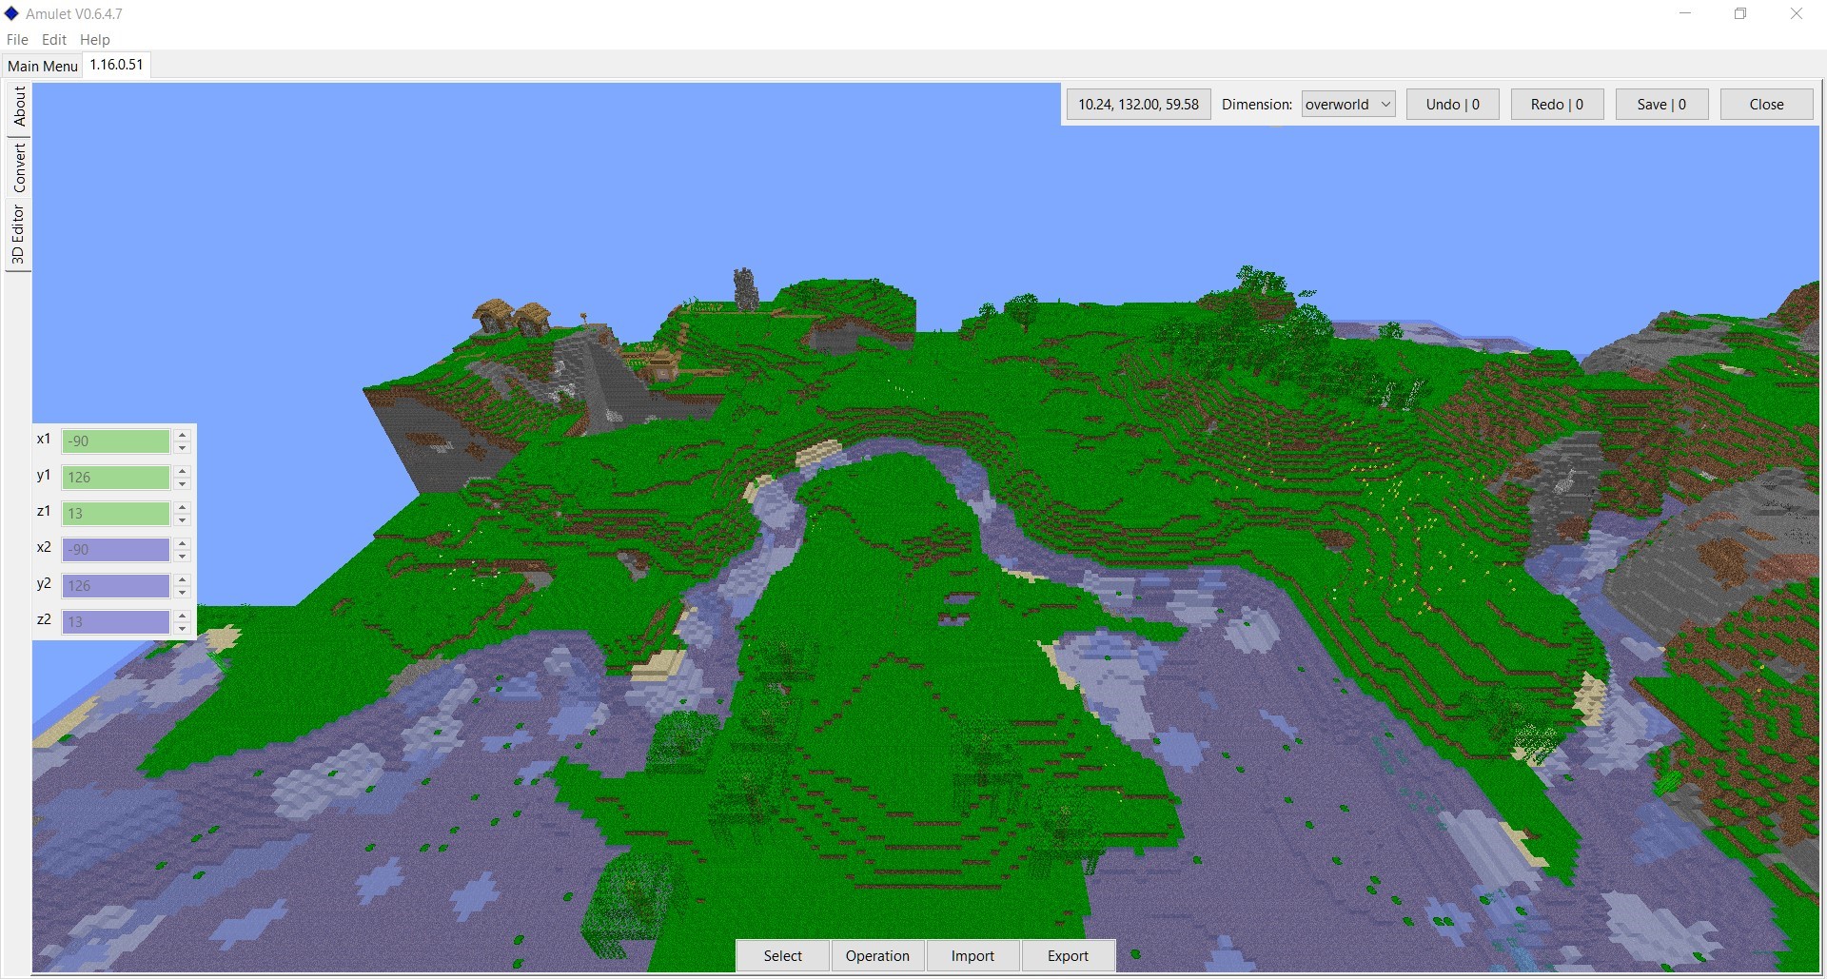
Task: Decrease y1 value with down arrow
Action: pyautogui.click(x=182, y=483)
